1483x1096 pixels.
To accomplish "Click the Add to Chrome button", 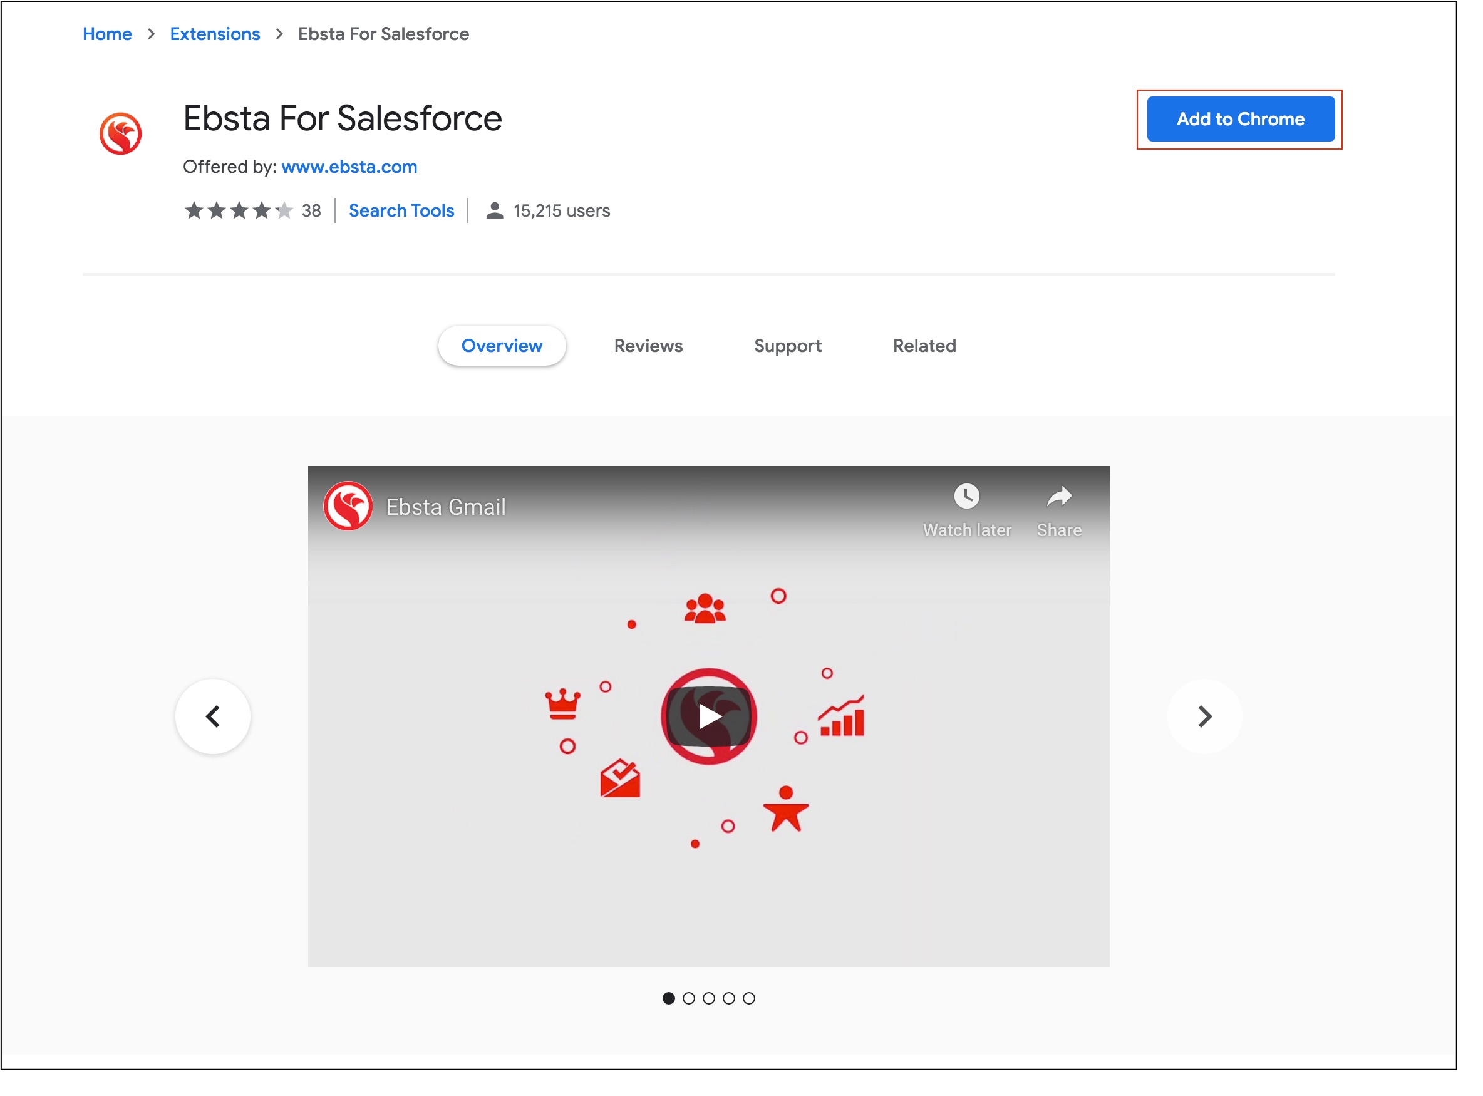I will 1240,119.
